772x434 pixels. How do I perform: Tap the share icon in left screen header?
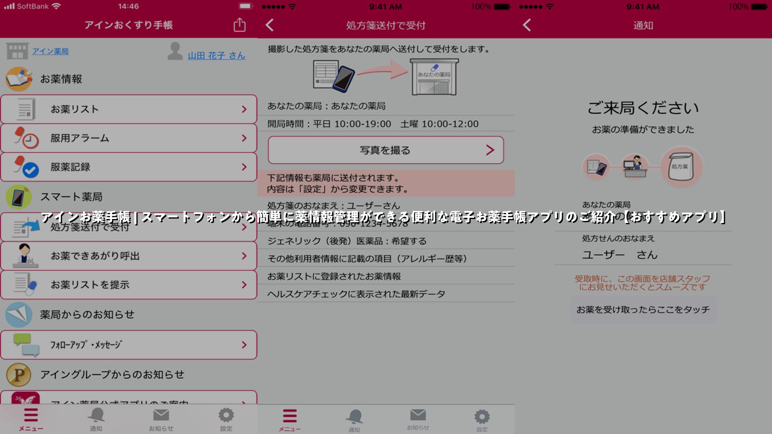click(x=240, y=25)
